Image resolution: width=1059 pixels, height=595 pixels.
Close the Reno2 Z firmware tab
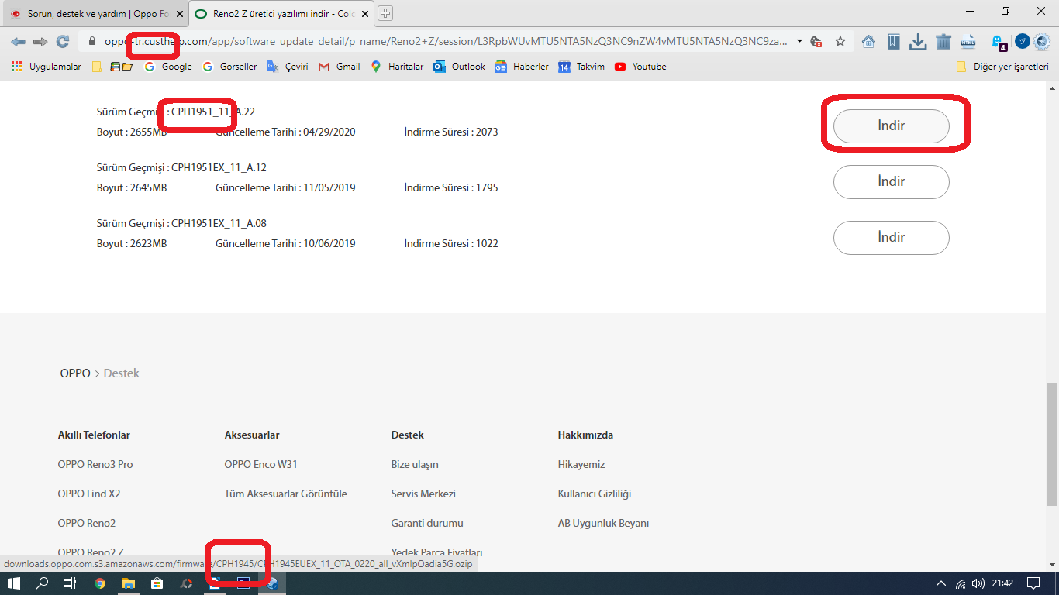coord(365,14)
